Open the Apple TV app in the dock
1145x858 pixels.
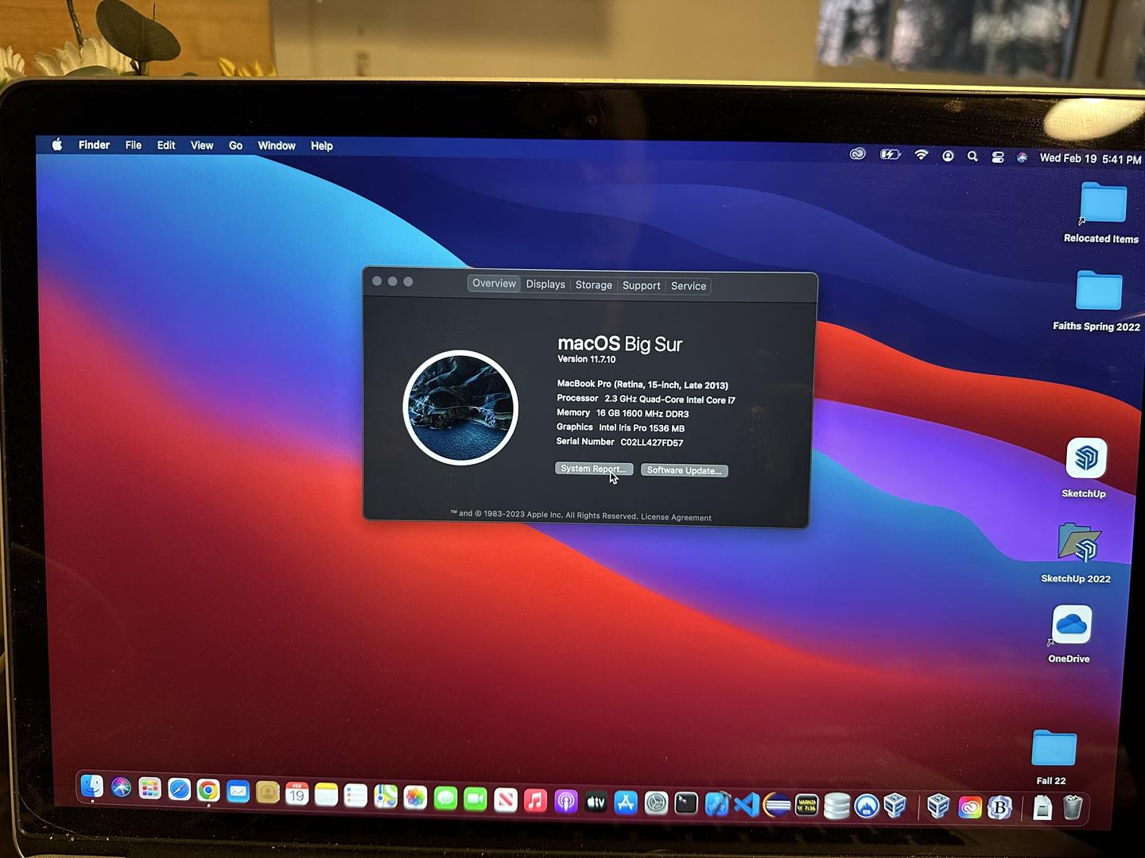(x=596, y=802)
